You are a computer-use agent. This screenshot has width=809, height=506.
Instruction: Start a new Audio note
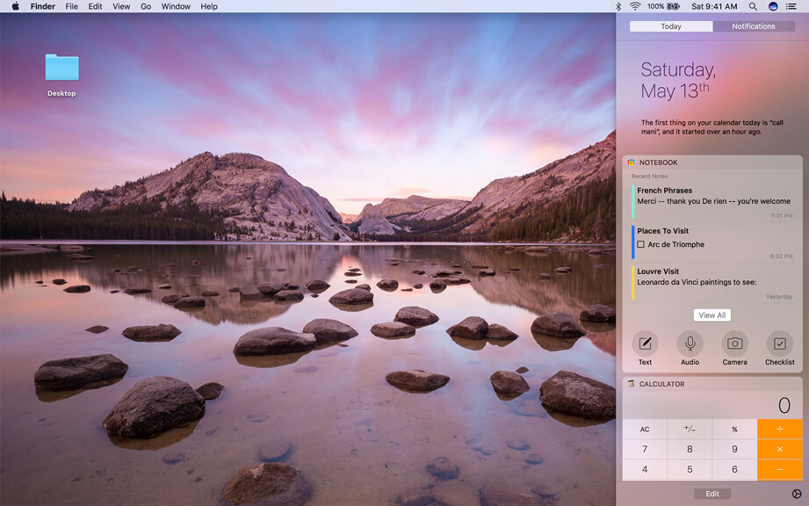(690, 343)
